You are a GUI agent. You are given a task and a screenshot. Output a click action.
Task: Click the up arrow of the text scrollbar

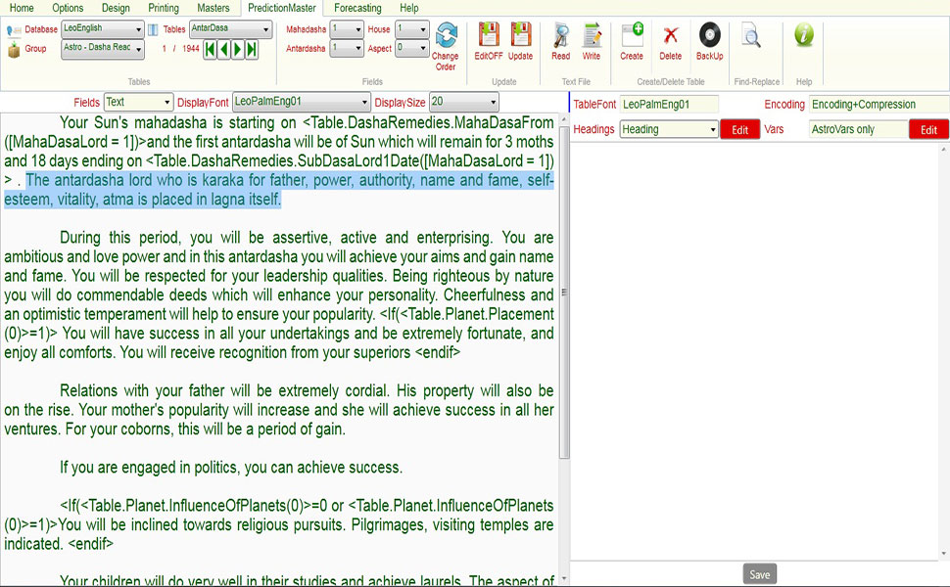point(564,119)
